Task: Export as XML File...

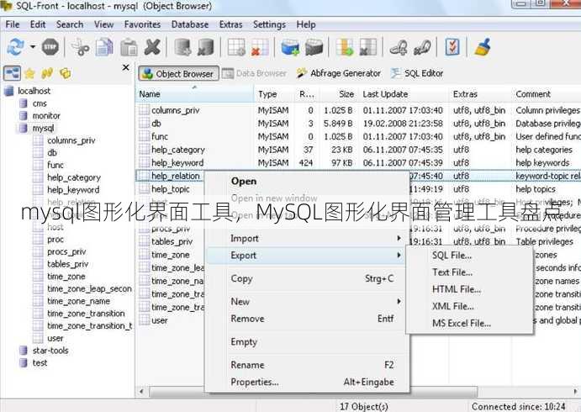Action: (469, 306)
